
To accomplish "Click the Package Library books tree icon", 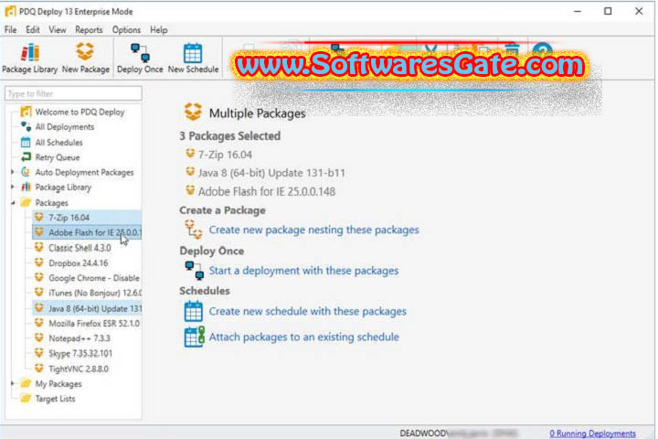I will (26, 187).
